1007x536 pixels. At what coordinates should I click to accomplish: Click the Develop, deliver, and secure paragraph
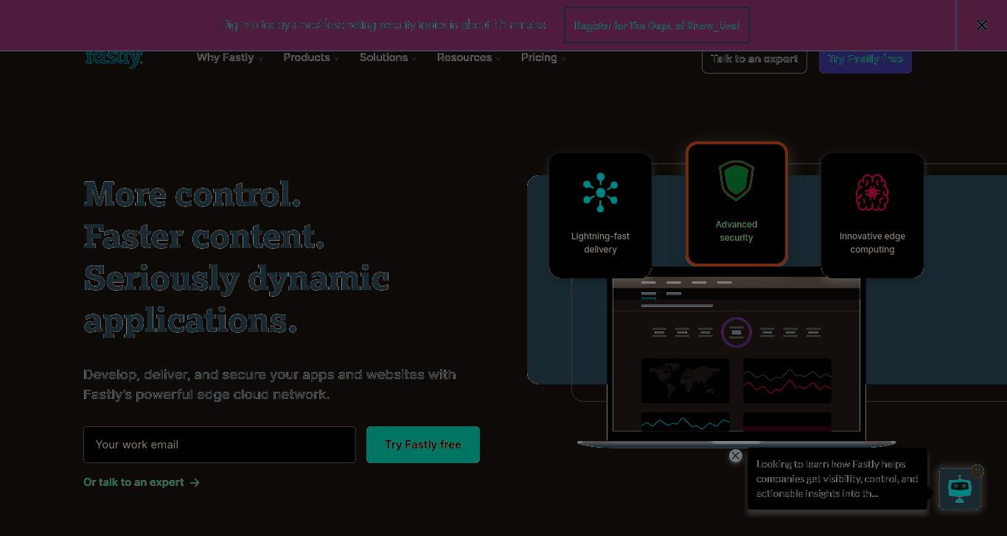[270, 384]
